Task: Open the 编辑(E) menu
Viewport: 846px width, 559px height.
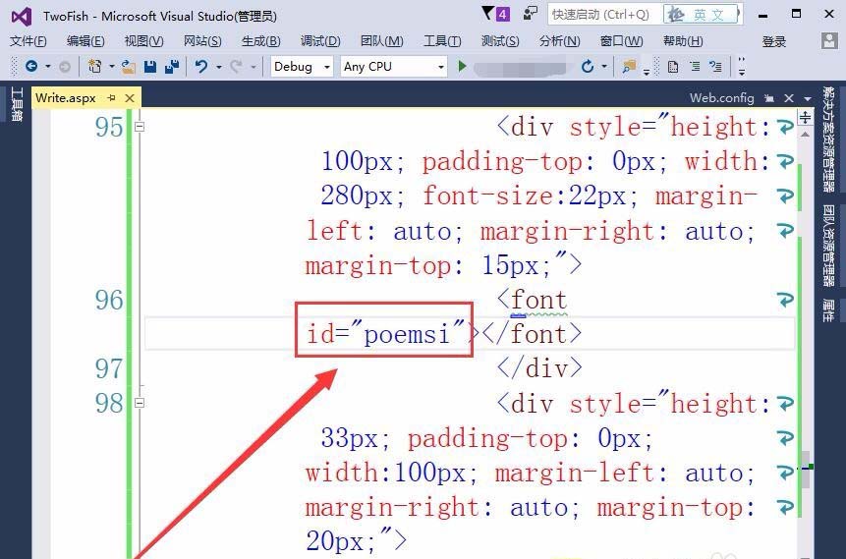Action: (85, 41)
